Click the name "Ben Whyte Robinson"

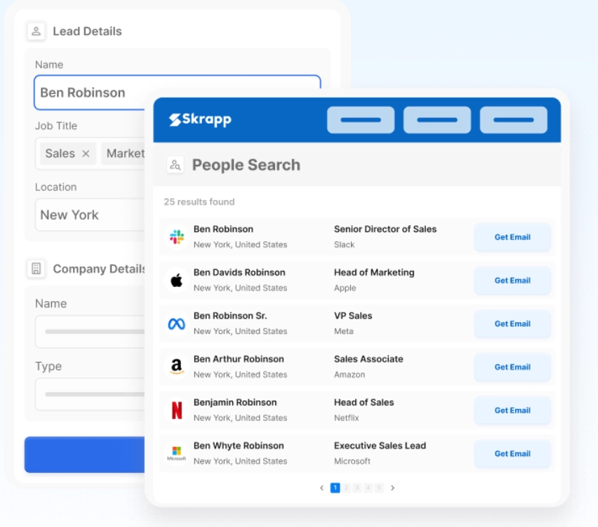tap(239, 446)
